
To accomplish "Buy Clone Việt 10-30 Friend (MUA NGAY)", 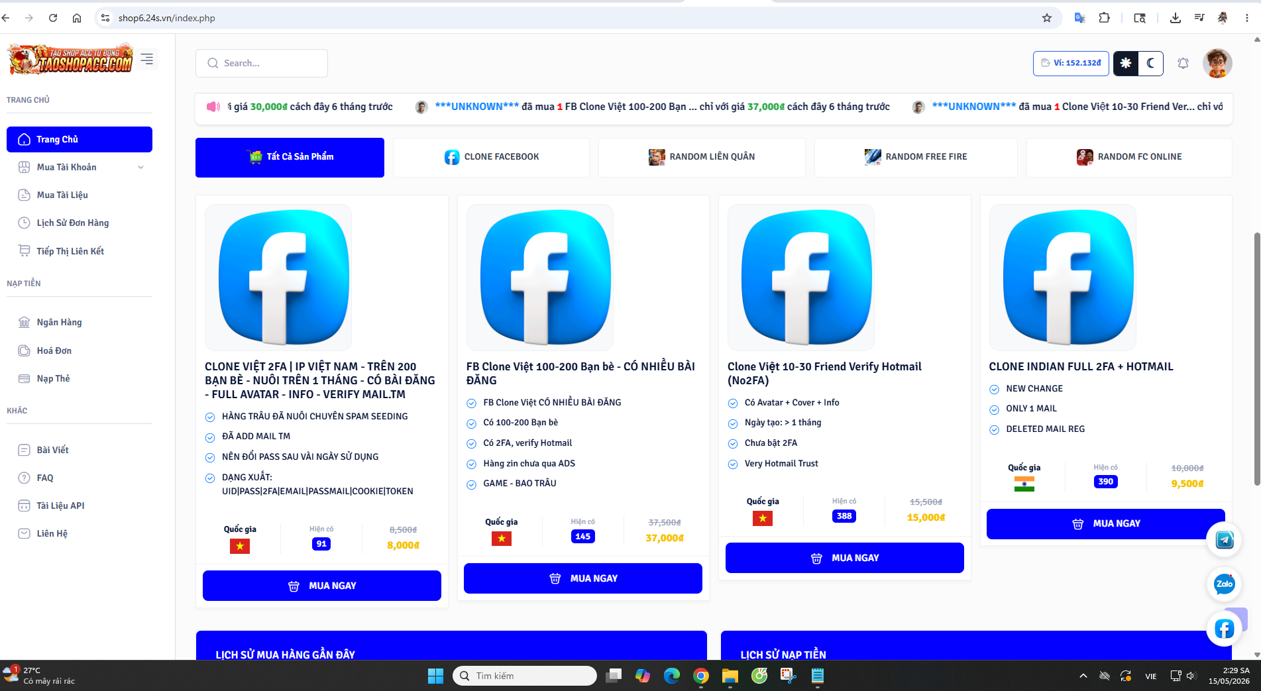I will pyautogui.click(x=845, y=558).
